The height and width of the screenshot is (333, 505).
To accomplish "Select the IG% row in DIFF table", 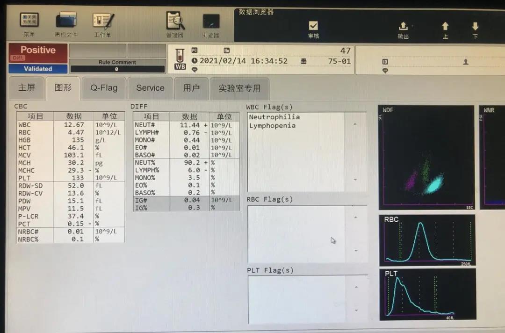I will [x=186, y=208].
